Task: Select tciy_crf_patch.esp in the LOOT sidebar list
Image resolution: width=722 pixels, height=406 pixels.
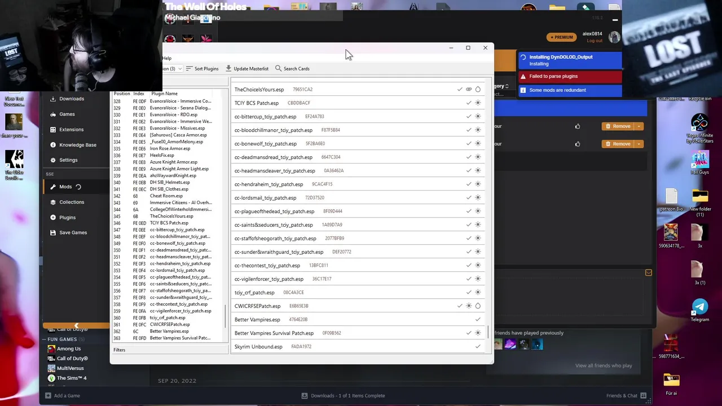Action: 169,317
